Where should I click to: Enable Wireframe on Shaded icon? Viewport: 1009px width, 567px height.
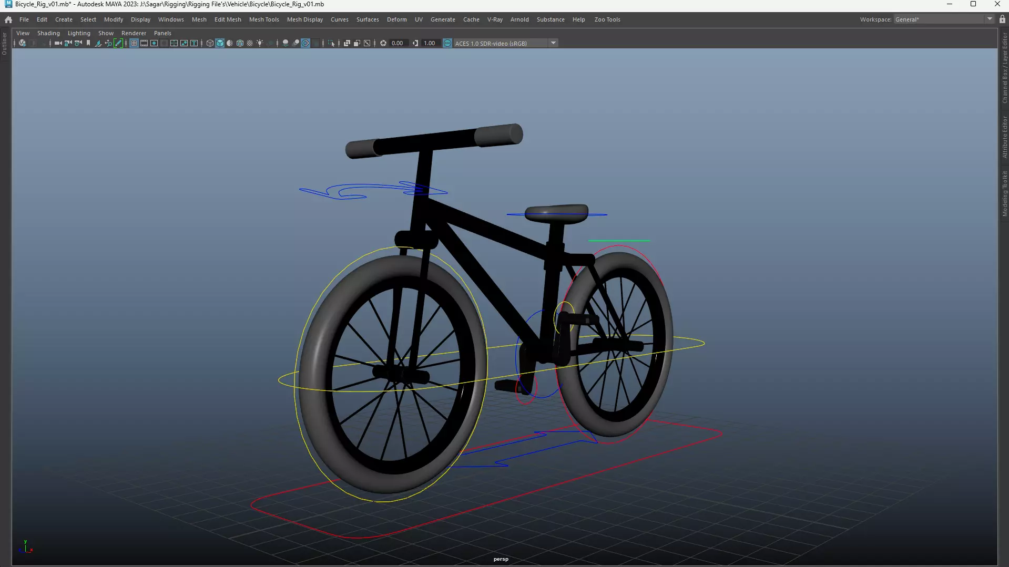pos(240,43)
